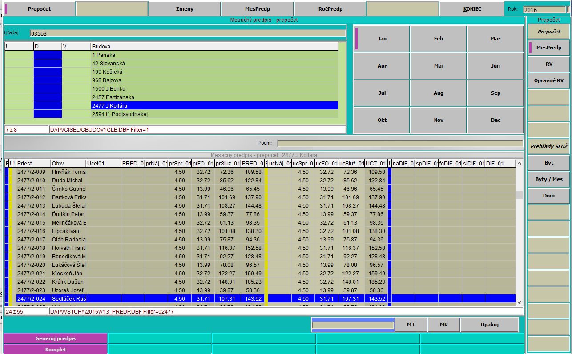This screenshot has width=572, height=354.
Task: Open the MesPredp top menu button
Action: [257, 9]
